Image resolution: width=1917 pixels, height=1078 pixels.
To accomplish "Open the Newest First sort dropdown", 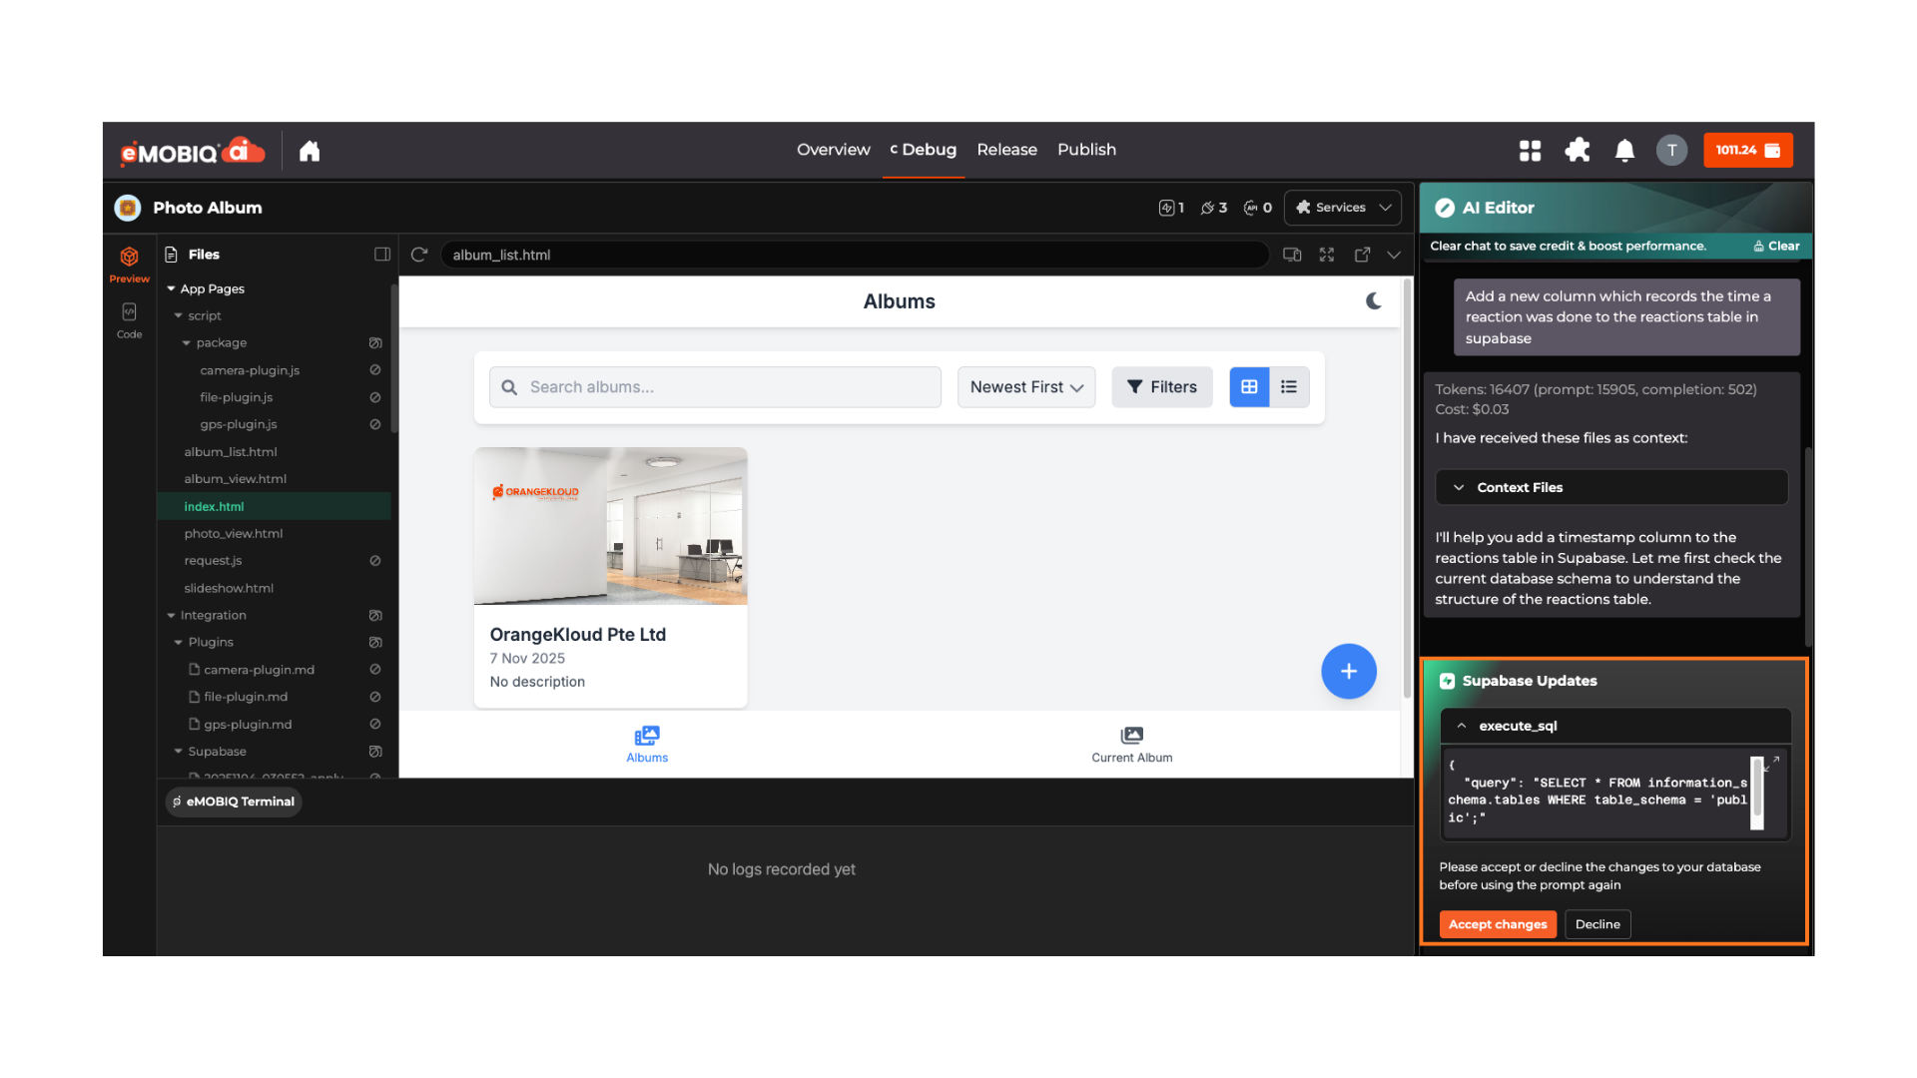I will (x=1025, y=387).
